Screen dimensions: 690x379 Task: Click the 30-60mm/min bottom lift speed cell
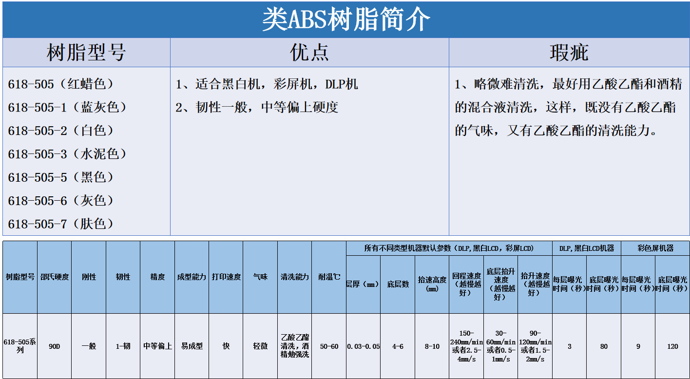point(501,346)
